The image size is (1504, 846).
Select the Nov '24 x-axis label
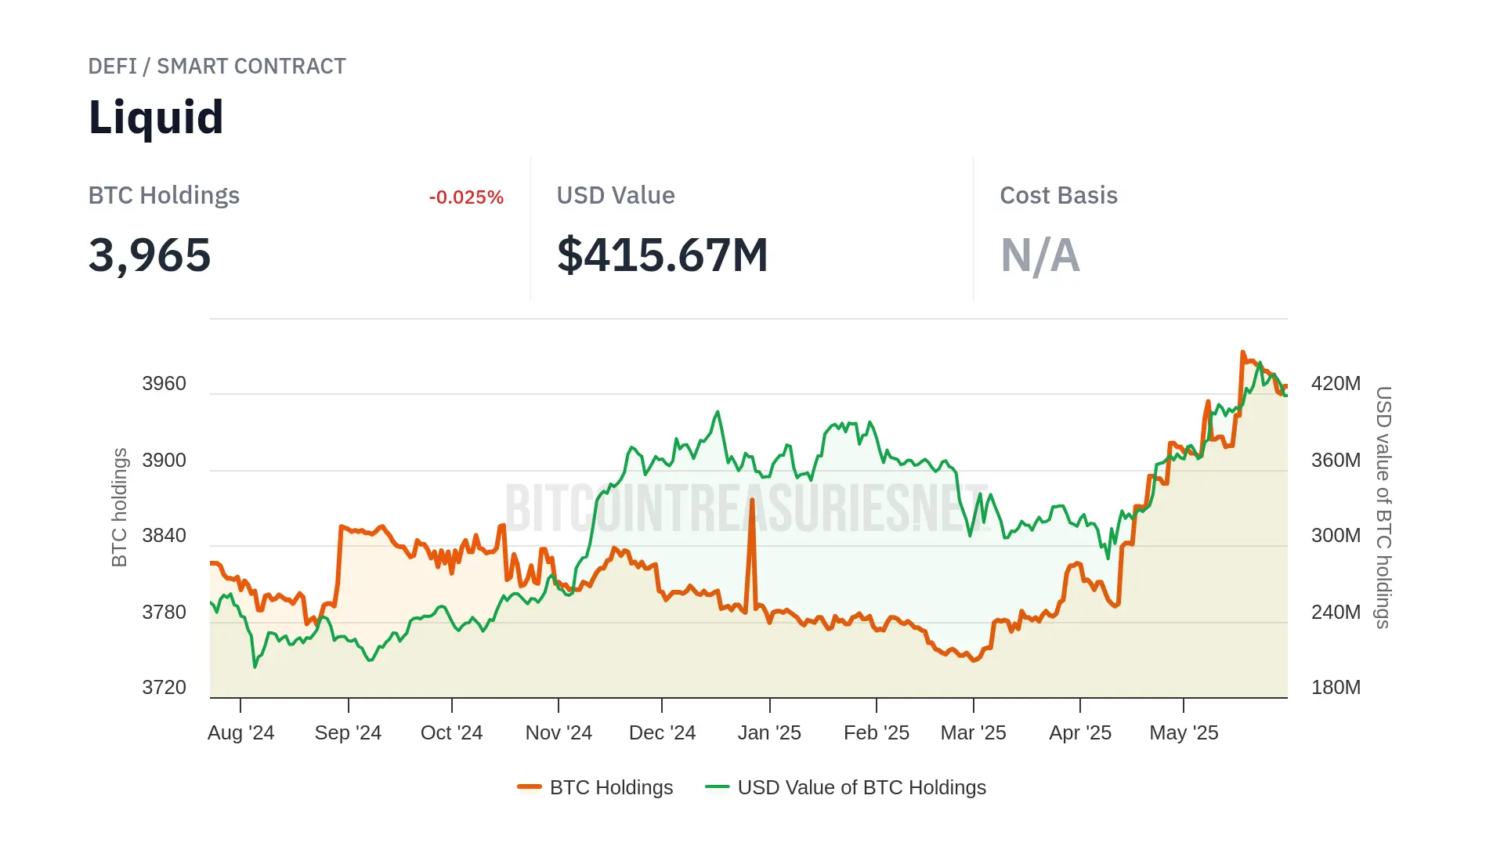(x=559, y=733)
